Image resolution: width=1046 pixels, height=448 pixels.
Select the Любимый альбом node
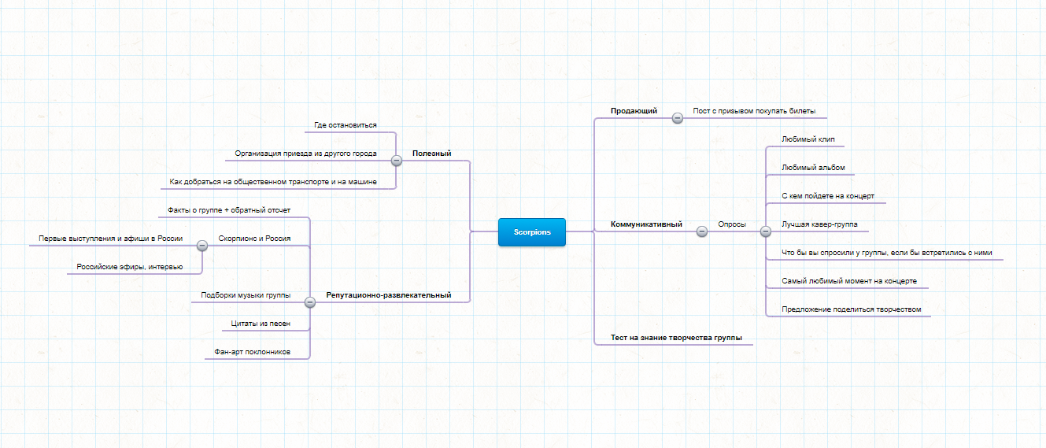pyautogui.click(x=813, y=168)
